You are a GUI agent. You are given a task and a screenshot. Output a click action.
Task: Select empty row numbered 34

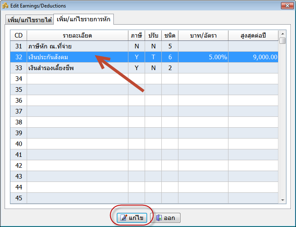[x=77, y=79]
